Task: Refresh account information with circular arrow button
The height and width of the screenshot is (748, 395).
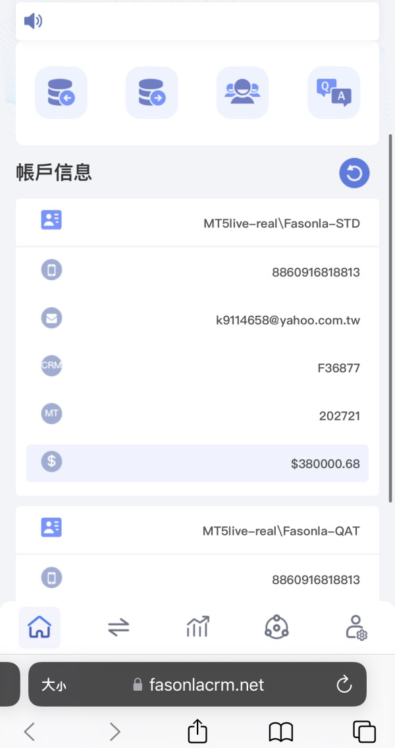Action: pyautogui.click(x=354, y=174)
